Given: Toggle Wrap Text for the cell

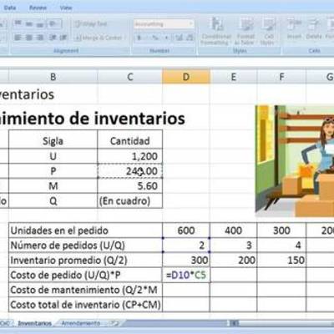Looking at the screenshot, I should pos(91,24).
